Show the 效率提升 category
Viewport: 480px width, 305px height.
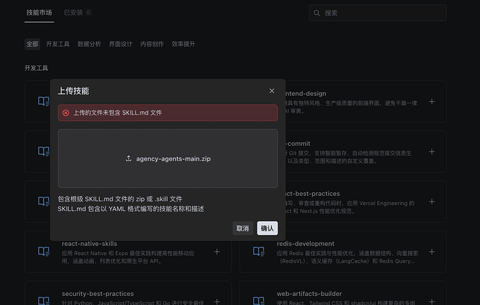point(184,44)
